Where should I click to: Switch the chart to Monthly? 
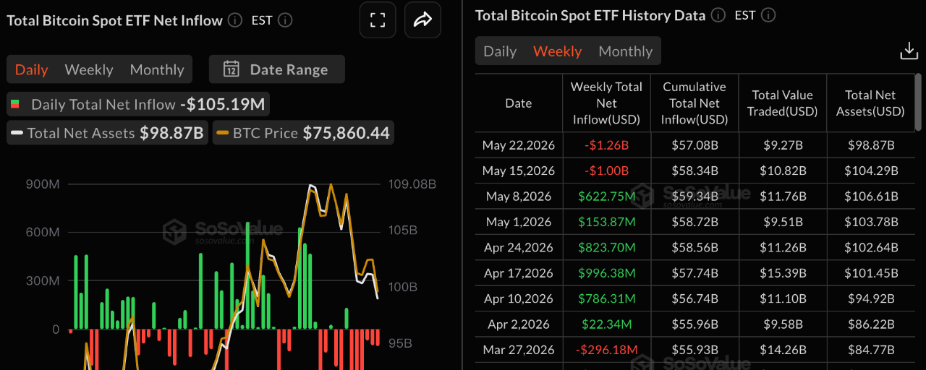click(x=157, y=69)
